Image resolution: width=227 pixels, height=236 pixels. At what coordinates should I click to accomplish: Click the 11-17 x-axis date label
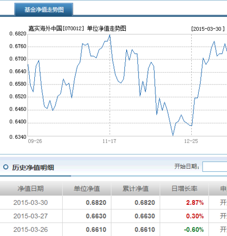109,141
